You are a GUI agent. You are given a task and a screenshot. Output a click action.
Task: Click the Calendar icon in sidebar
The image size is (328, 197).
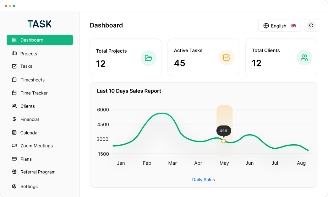(14, 132)
